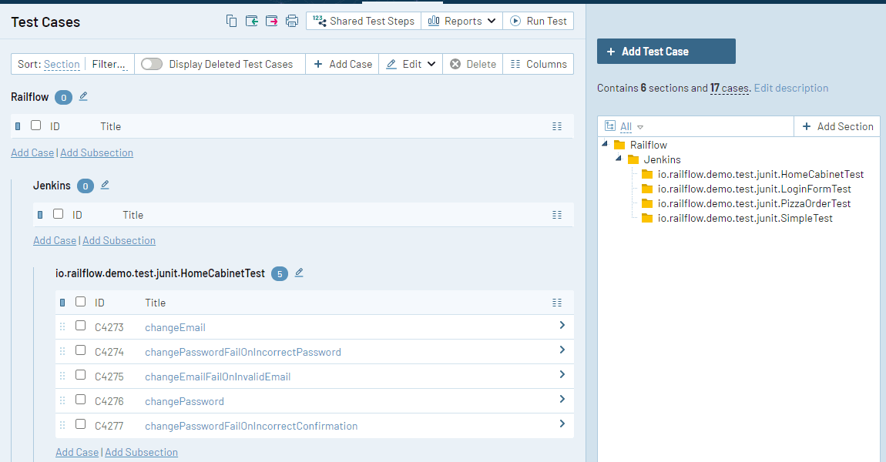Edit the Jenkins section using pencil icon

tap(105, 185)
